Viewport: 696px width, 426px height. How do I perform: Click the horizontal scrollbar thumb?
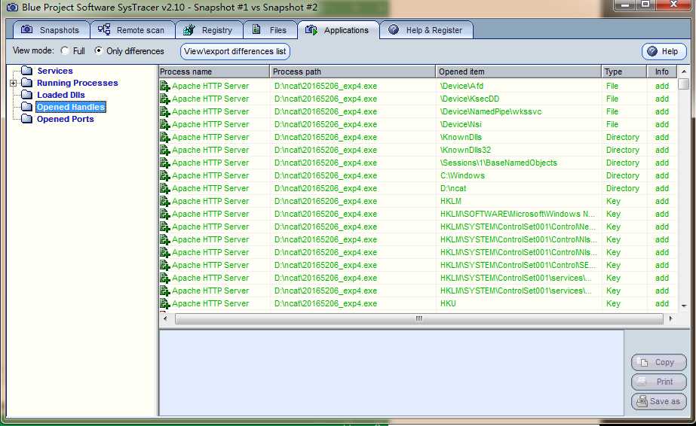pyautogui.click(x=419, y=319)
